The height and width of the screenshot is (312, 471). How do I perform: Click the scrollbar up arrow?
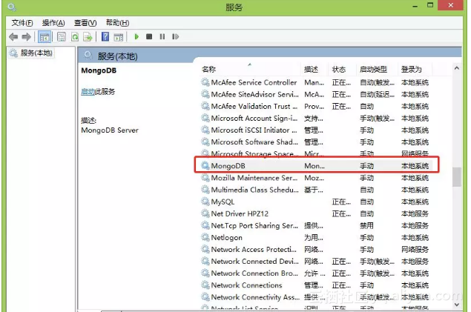point(457,68)
